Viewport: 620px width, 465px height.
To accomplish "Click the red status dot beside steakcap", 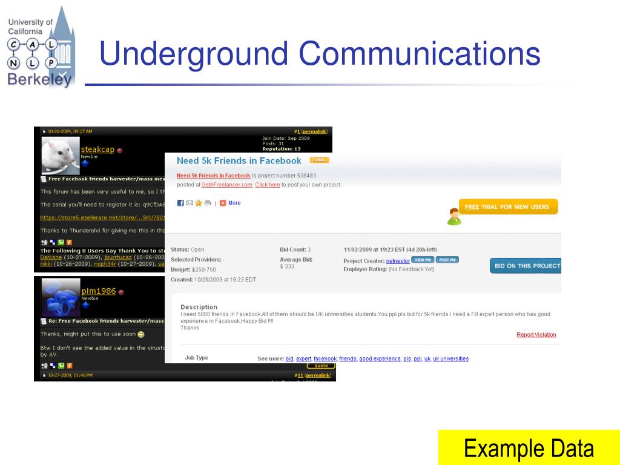I will 120,150.
